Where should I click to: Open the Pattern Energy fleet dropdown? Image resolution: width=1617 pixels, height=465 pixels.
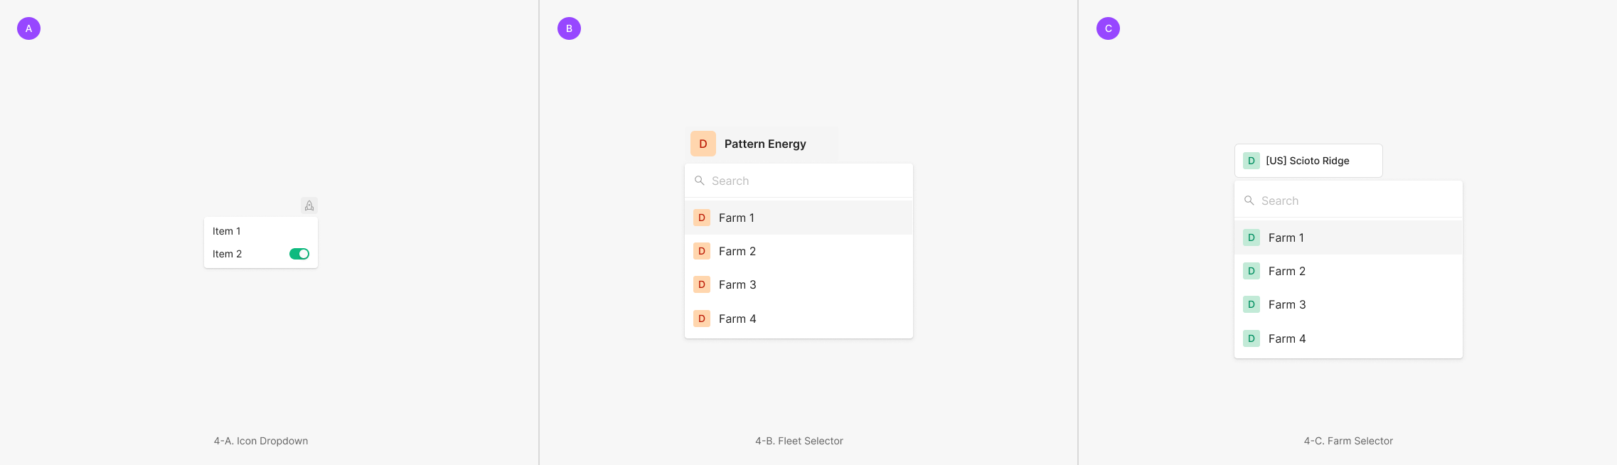tap(765, 144)
